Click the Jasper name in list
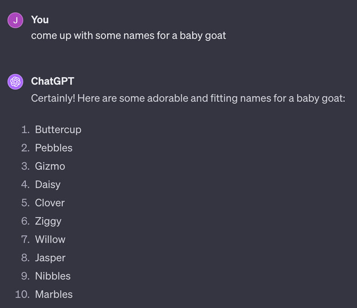This screenshot has height=308, width=357. coord(50,258)
